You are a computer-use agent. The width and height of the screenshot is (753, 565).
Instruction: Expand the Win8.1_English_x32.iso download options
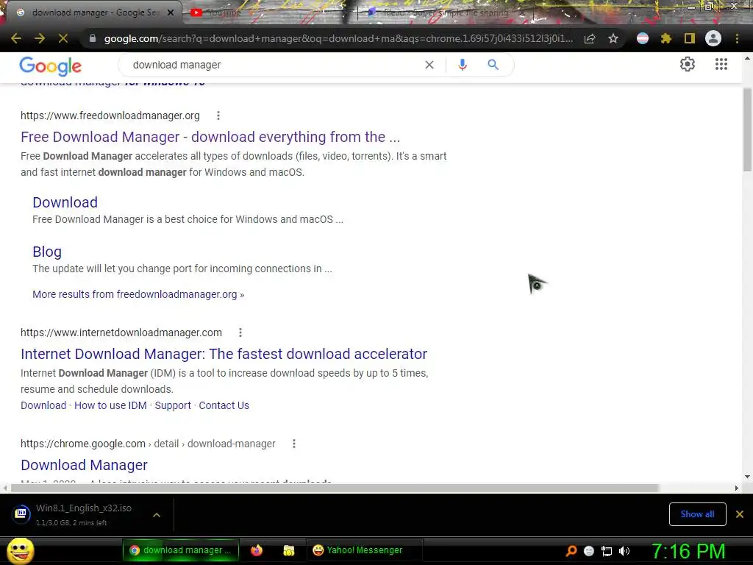[157, 515]
